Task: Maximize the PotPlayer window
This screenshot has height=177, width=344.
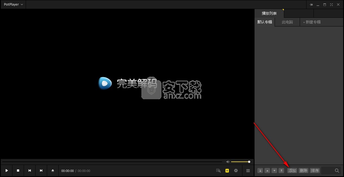Action: 325,5
